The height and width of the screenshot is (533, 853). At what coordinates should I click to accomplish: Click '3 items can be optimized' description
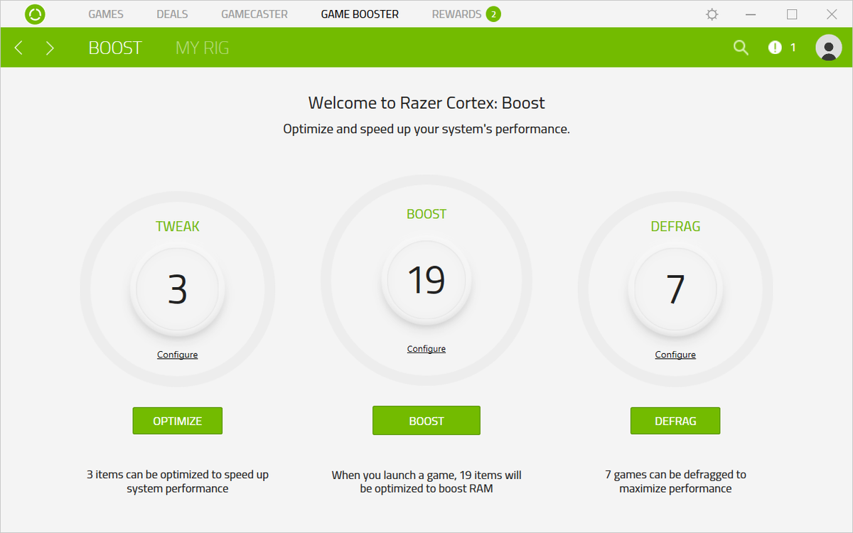point(178,481)
